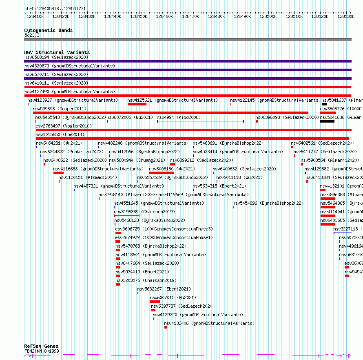This screenshot has height=360, width=363.
Task: Click the nsv4119669 gnomAD variant label
Action: tap(204, 195)
